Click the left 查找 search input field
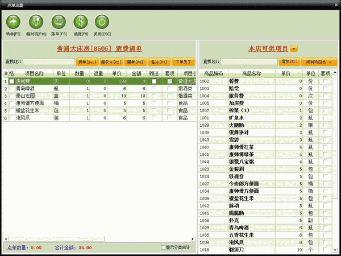The width and height of the screenshot is (341, 256). [x=48, y=61]
